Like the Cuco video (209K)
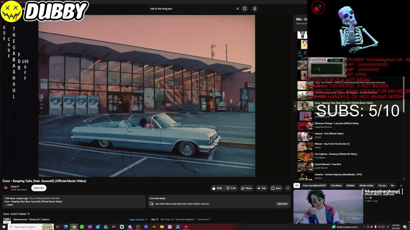The width and height of the screenshot is (410, 230). [217, 188]
